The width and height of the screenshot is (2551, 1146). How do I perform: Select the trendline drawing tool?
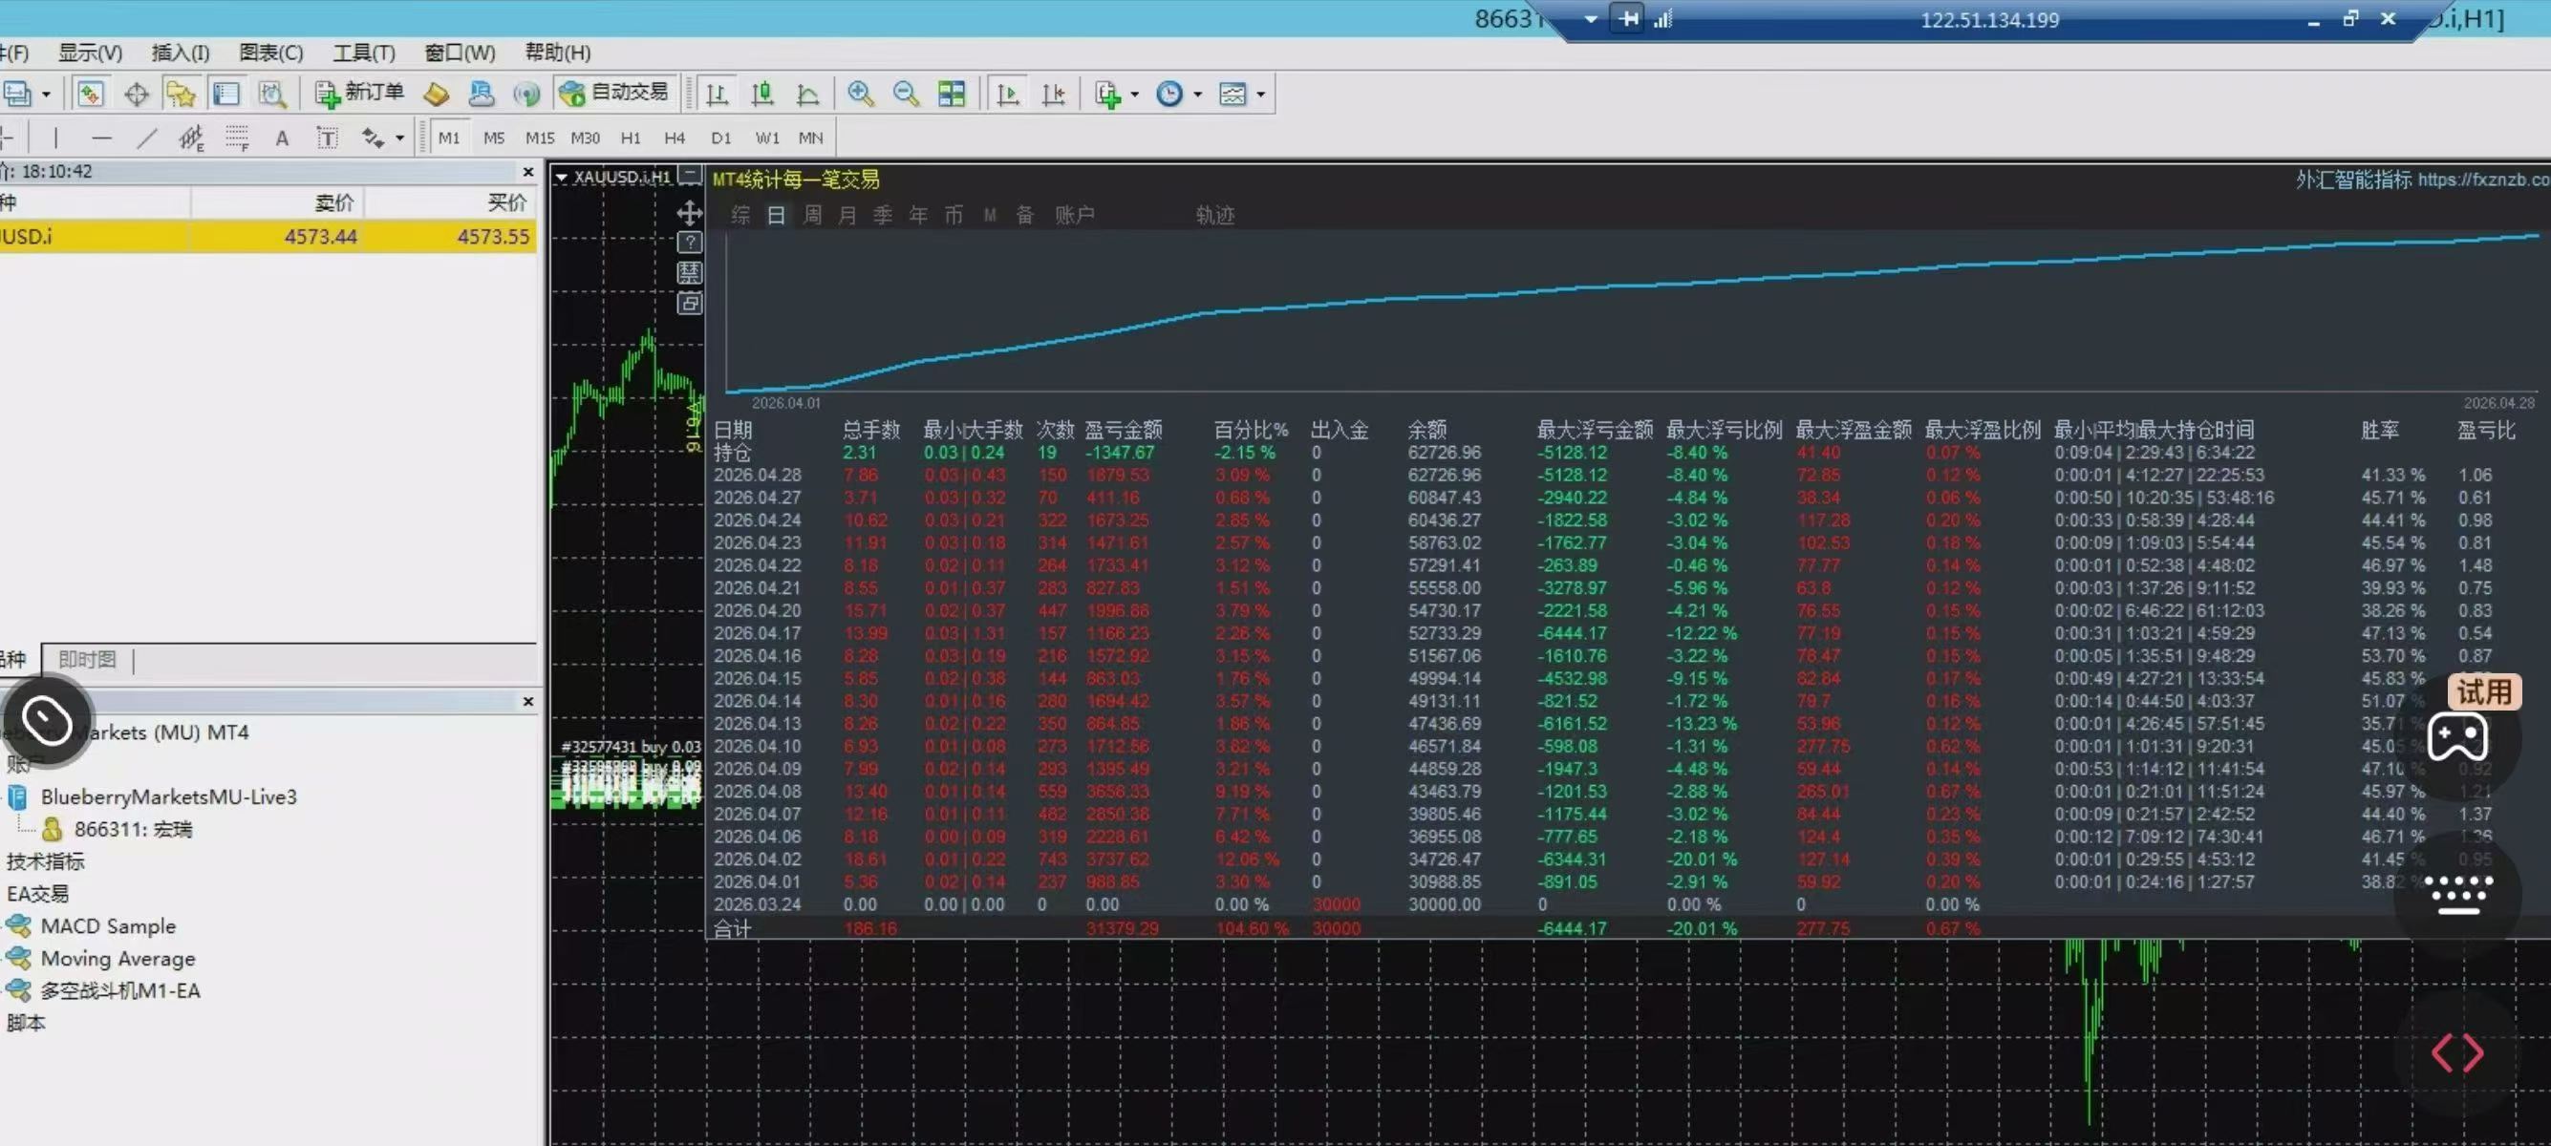(146, 138)
